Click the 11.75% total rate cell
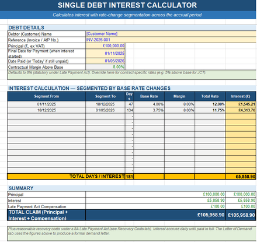The image size is (257, 242). click(210, 110)
